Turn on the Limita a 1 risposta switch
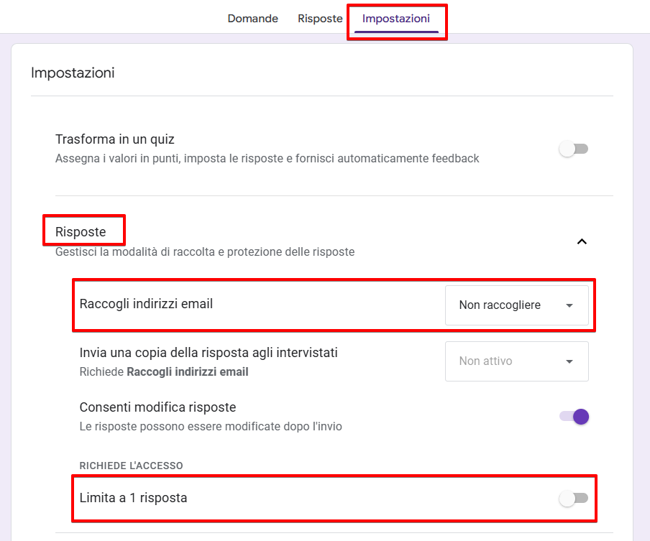Screen dimensions: 650x541 [x=574, y=498]
